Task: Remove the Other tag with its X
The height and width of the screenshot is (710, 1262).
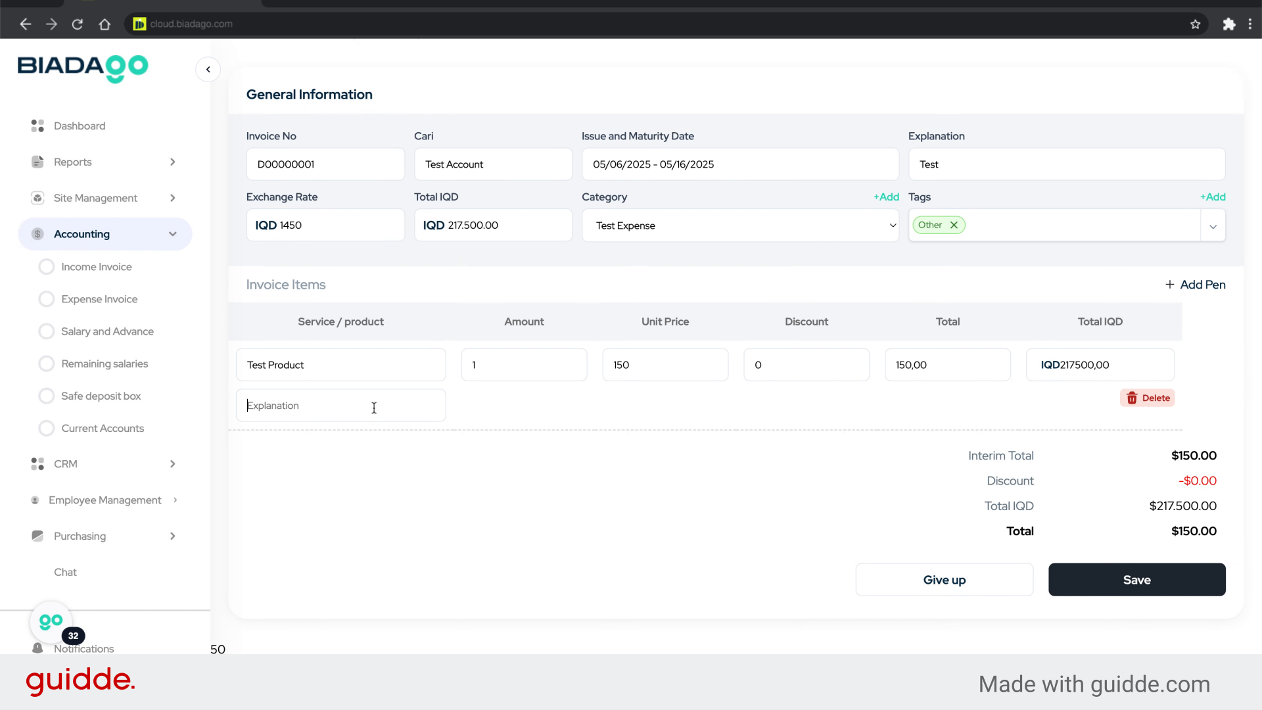Action: [954, 225]
